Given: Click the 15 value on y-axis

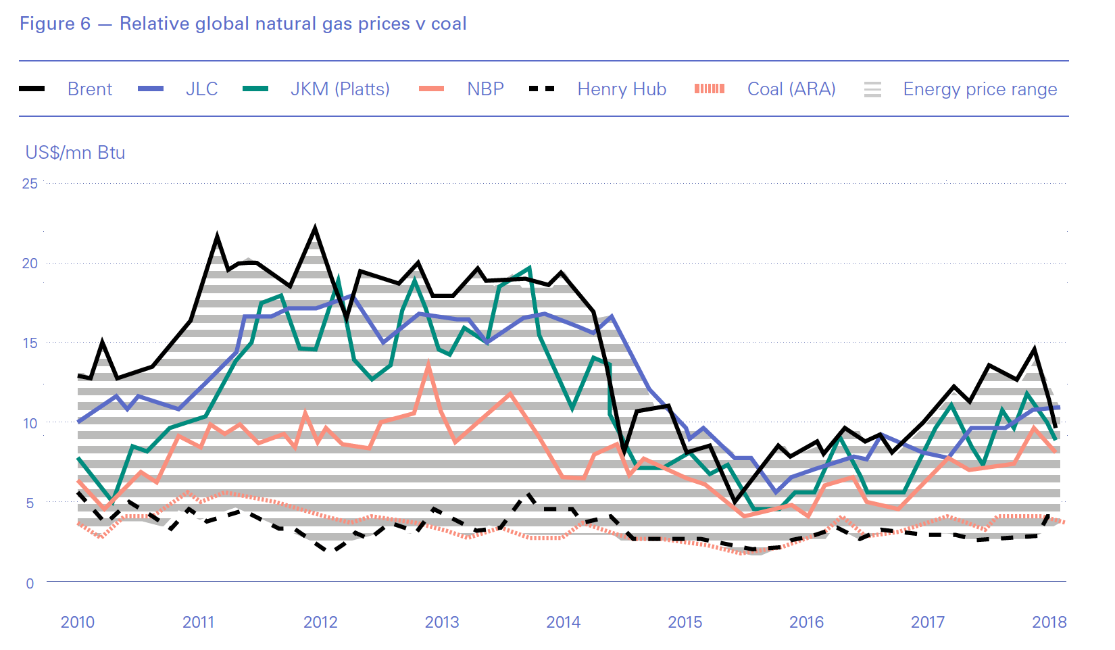Looking at the screenshot, I should 30,343.
